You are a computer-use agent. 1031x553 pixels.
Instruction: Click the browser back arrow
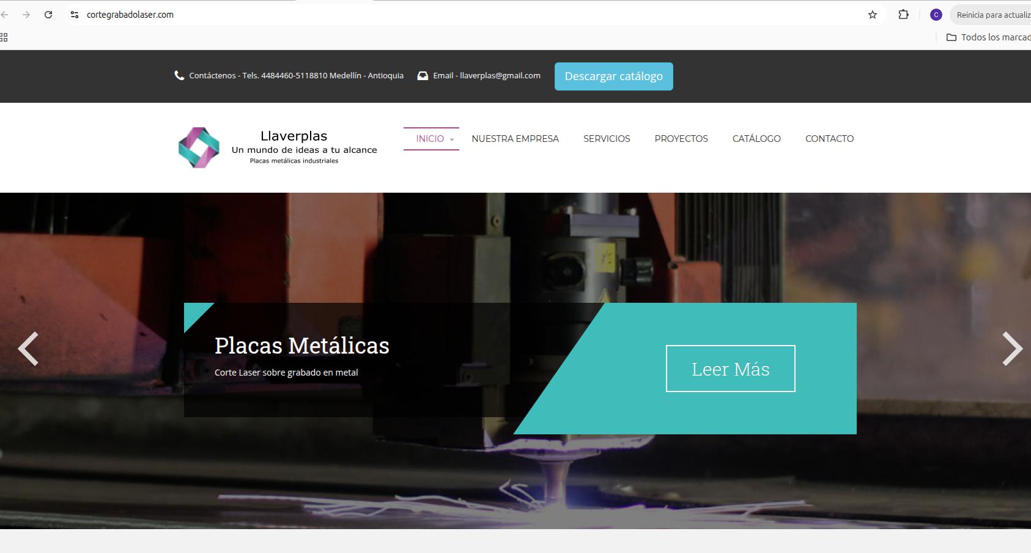pos(4,15)
